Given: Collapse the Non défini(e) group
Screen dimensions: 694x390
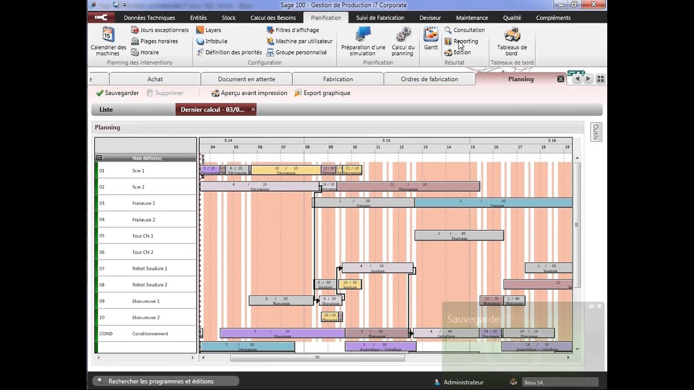Looking at the screenshot, I should click(99, 158).
